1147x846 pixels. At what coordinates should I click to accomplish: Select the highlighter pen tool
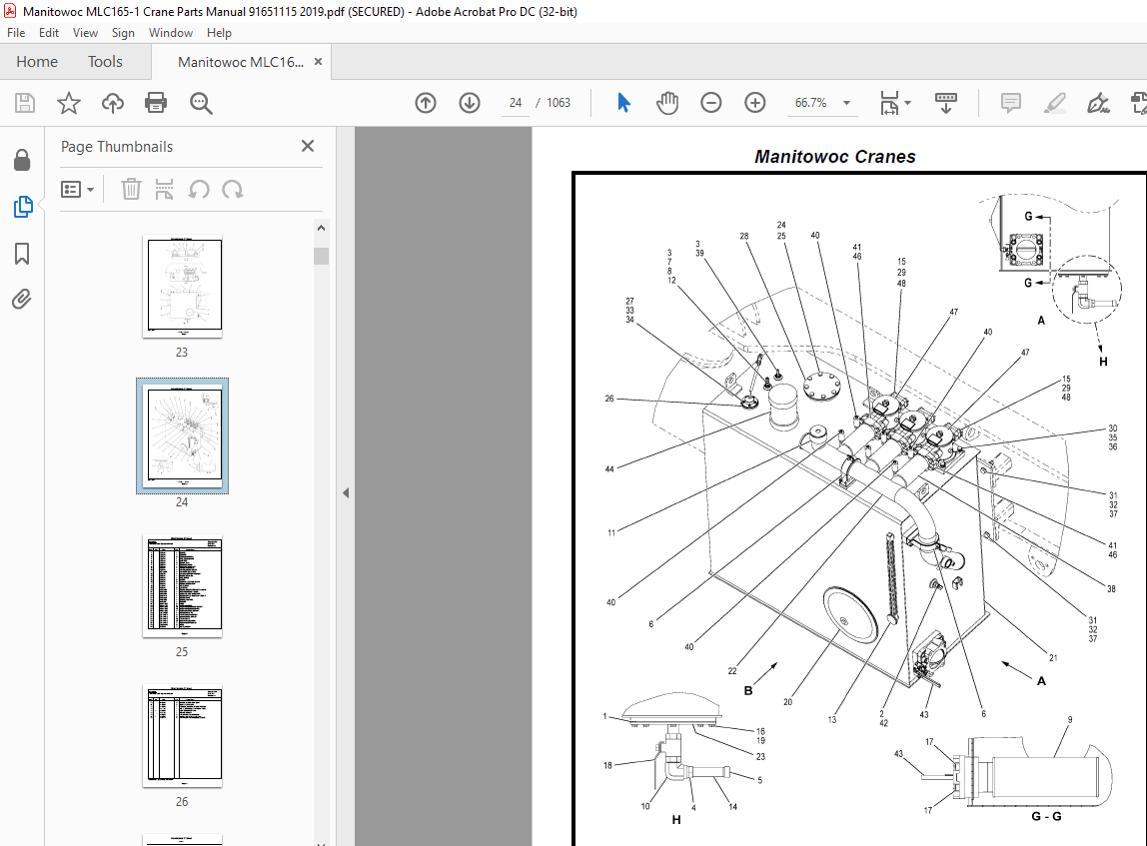1055,103
